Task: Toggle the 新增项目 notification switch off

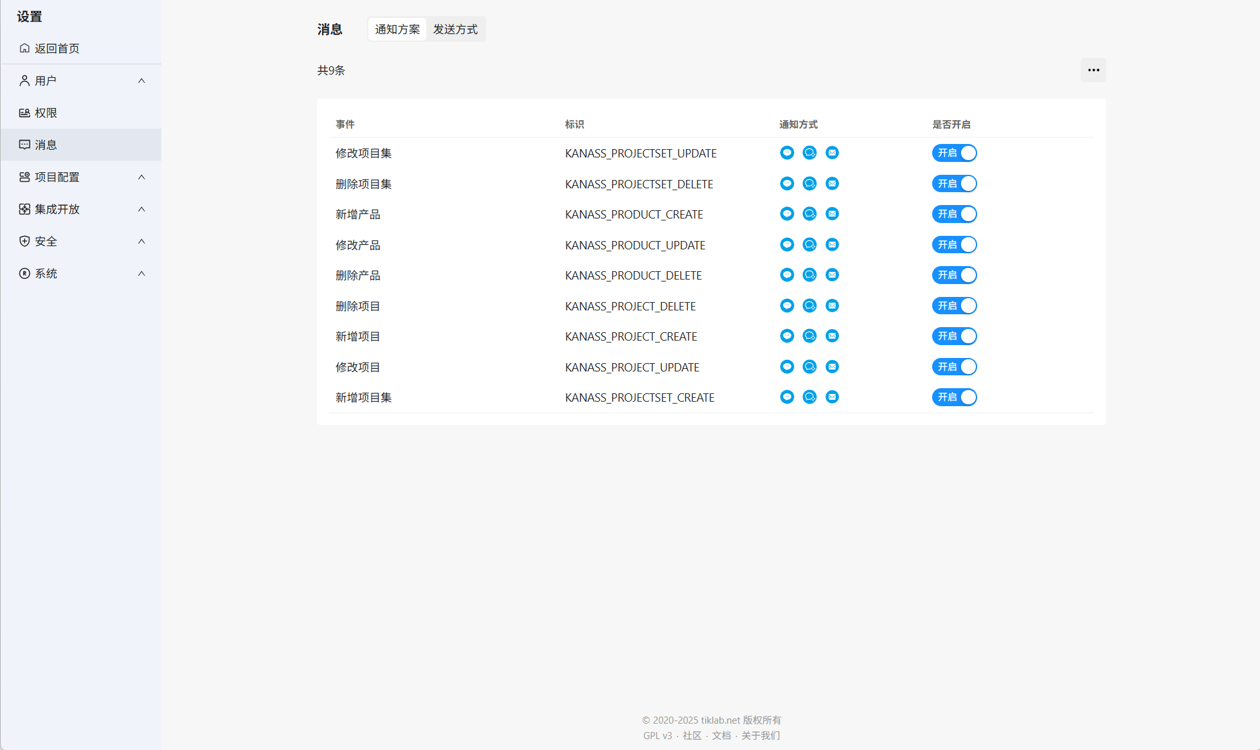Action: coord(955,336)
